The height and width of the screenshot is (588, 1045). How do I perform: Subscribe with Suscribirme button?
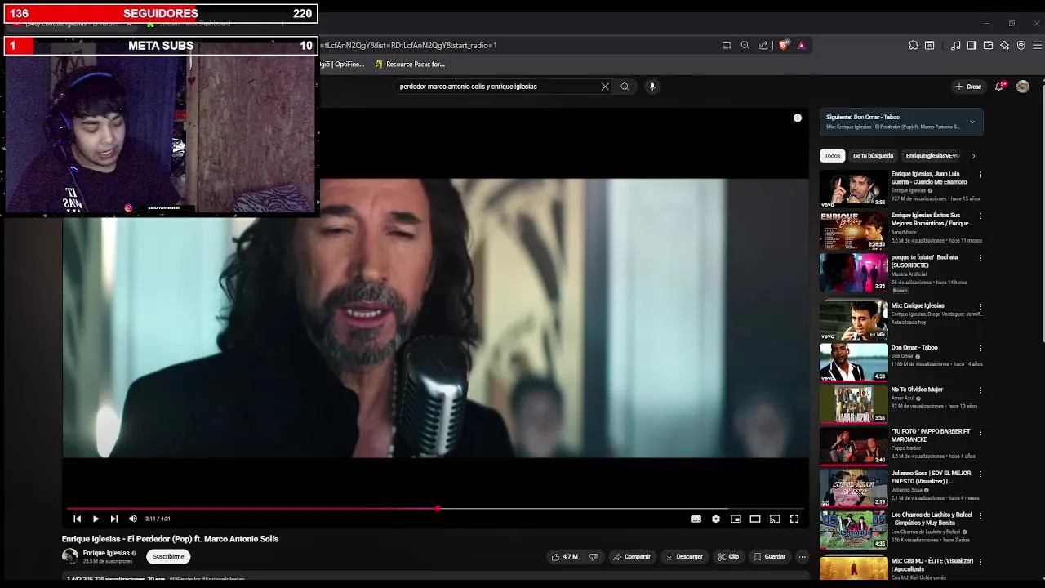pyautogui.click(x=168, y=557)
